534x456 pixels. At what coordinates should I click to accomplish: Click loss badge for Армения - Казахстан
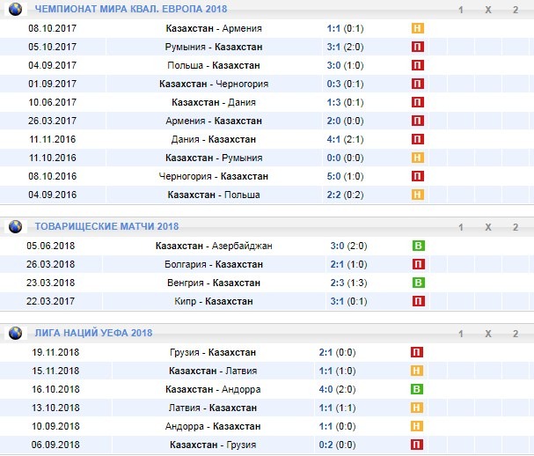[x=418, y=121]
